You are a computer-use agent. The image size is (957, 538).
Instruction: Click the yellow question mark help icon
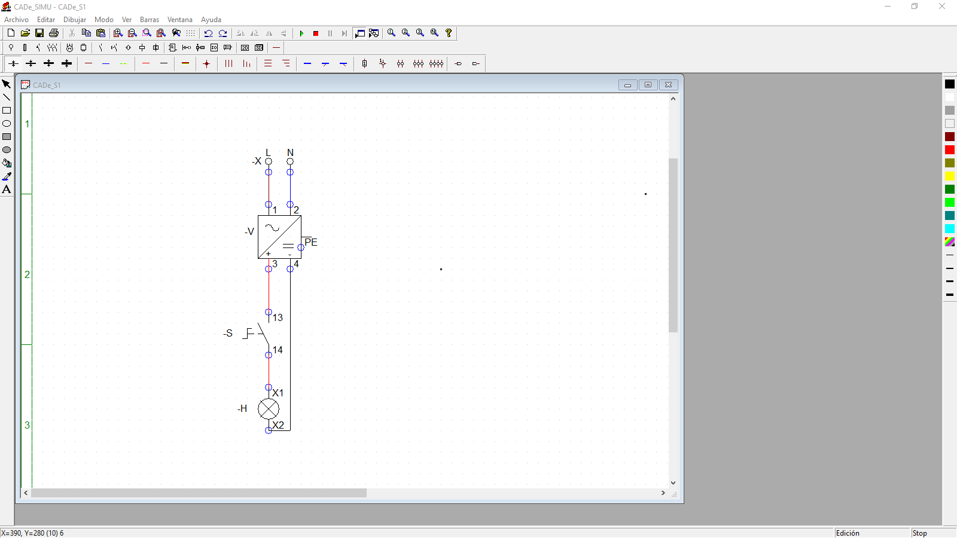point(449,33)
